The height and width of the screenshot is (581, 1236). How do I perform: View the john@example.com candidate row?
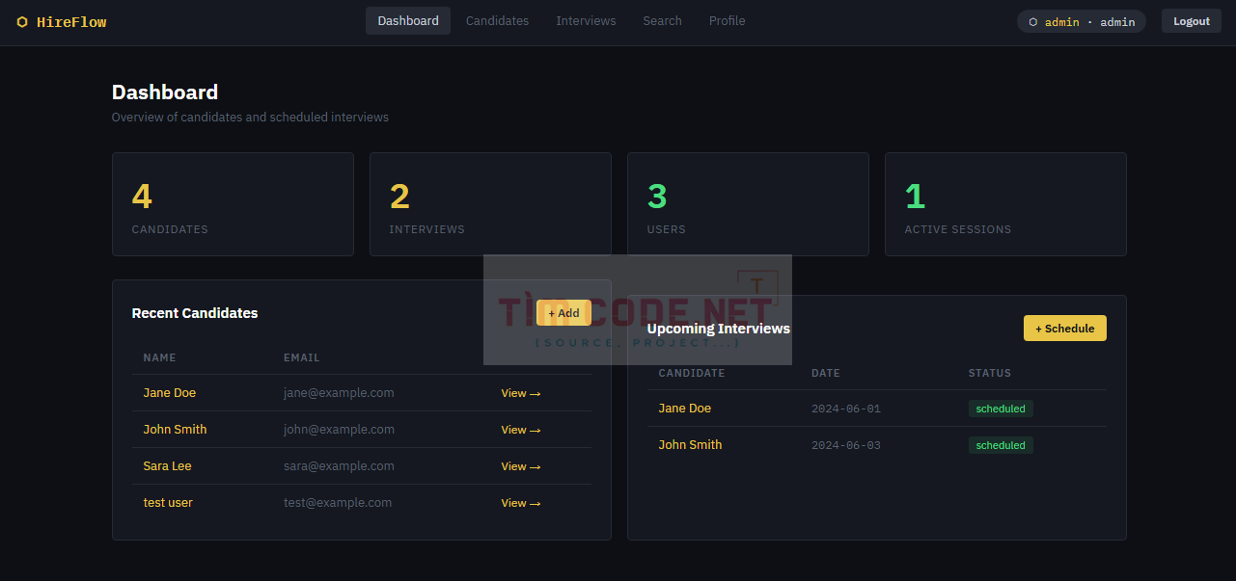(x=521, y=430)
